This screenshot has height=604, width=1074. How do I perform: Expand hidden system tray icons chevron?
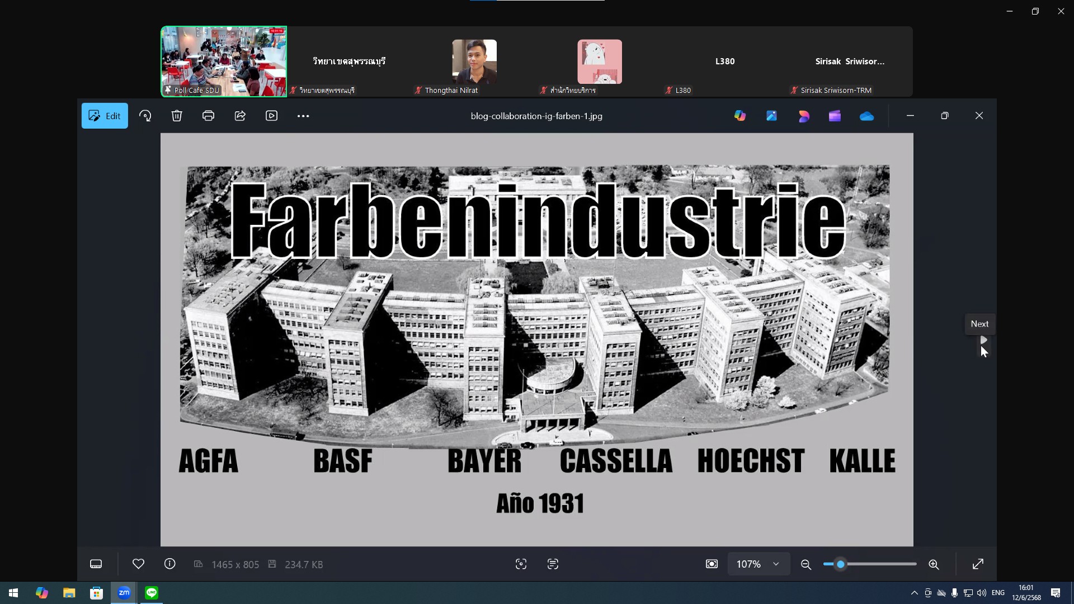point(914,593)
